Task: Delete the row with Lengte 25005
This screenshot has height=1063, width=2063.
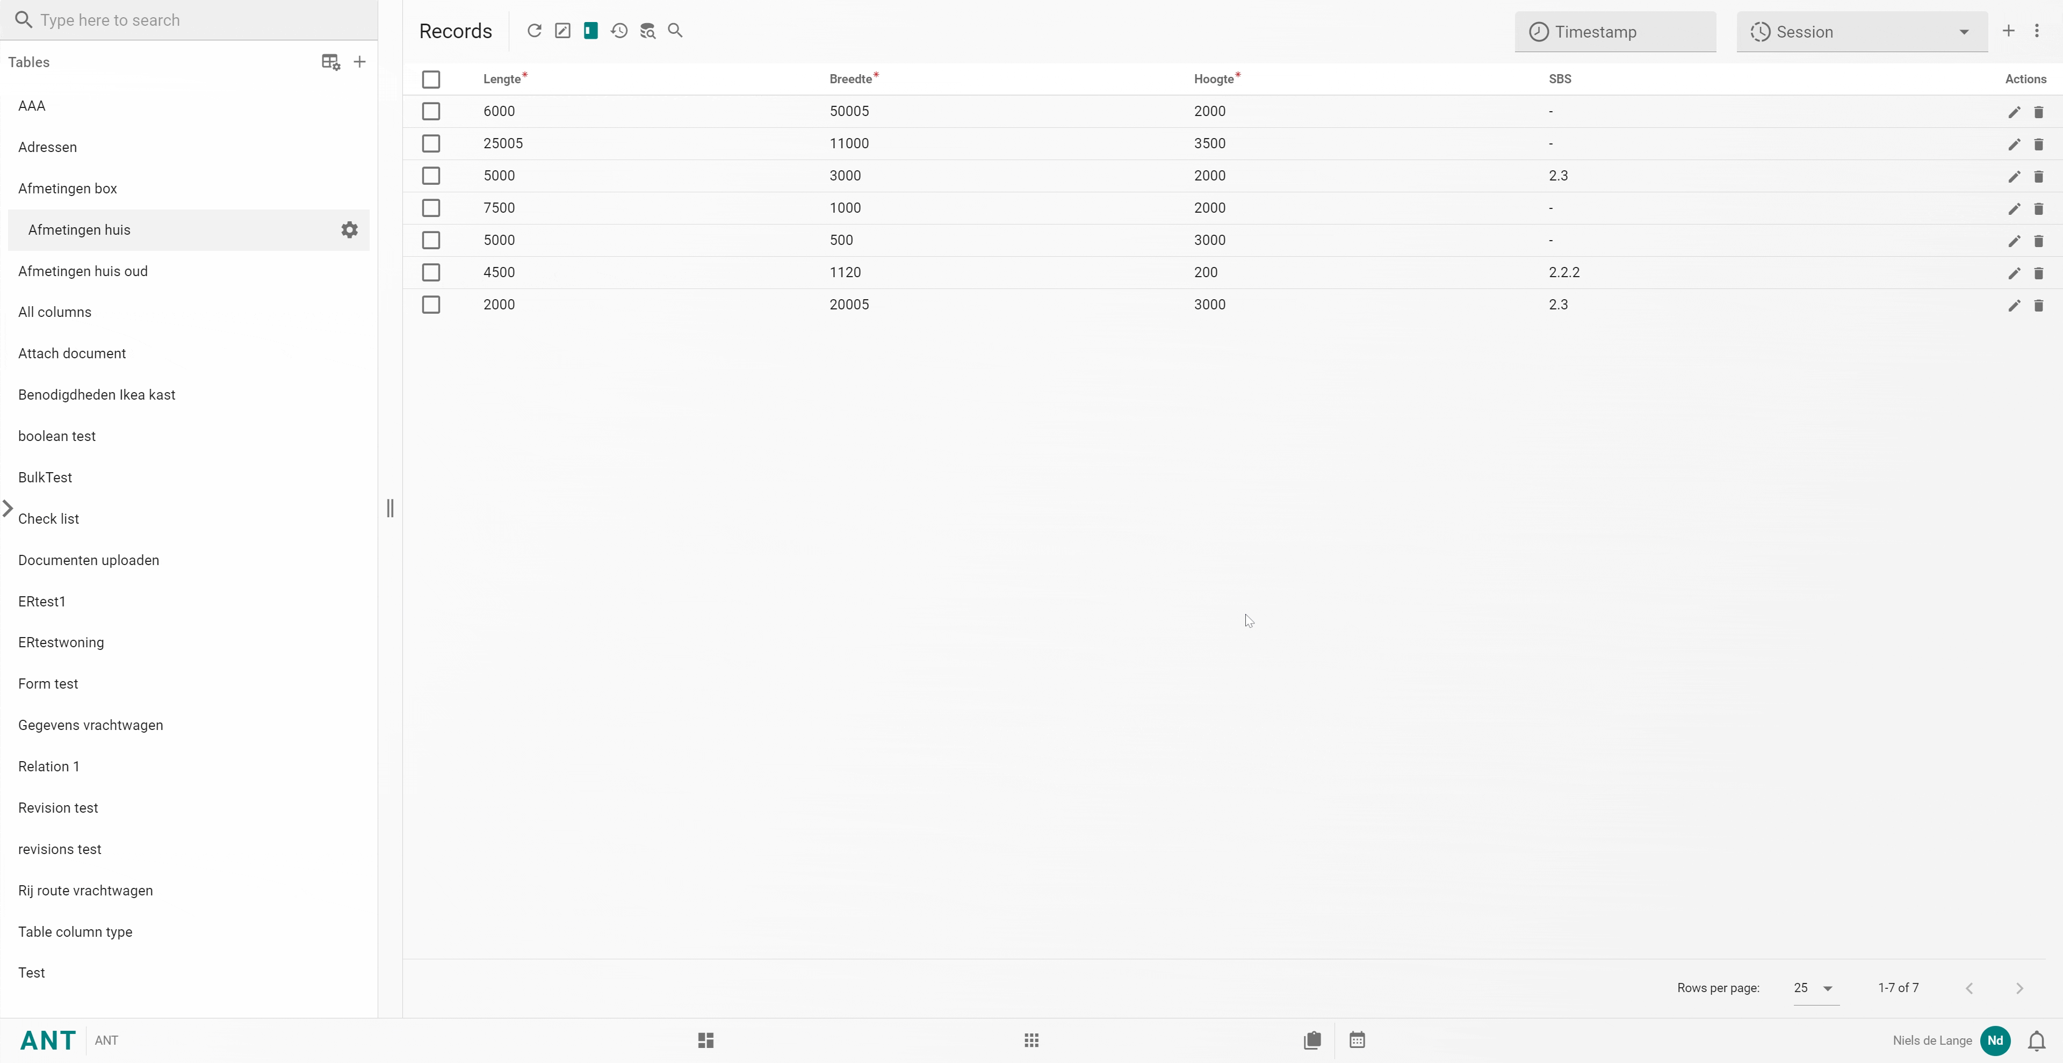Action: (x=2038, y=144)
